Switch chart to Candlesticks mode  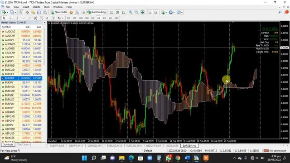(118, 12)
